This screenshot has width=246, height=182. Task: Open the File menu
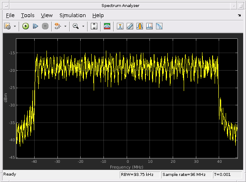click(10, 16)
